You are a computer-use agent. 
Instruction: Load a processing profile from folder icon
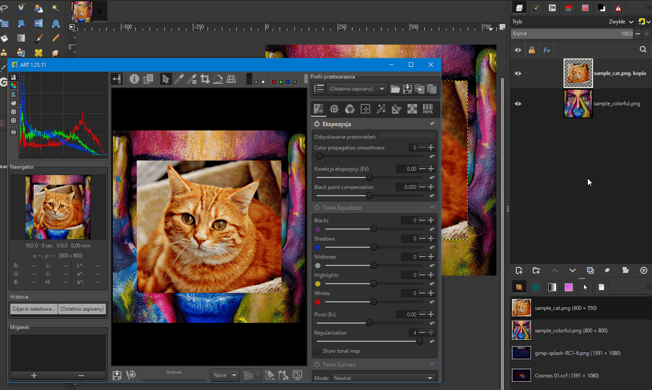pyautogui.click(x=395, y=89)
